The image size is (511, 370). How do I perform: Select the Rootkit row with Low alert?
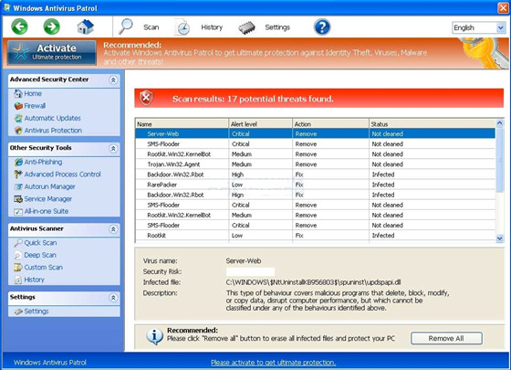pos(315,236)
